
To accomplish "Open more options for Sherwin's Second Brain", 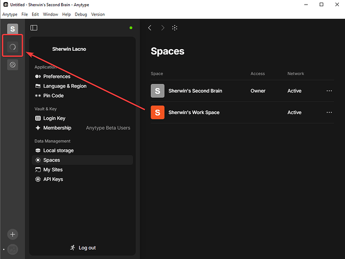I will tap(329, 91).
